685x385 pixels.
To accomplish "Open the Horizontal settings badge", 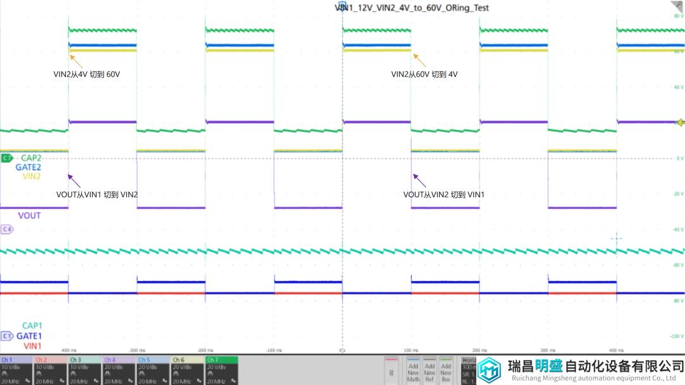I will [469, 370].
